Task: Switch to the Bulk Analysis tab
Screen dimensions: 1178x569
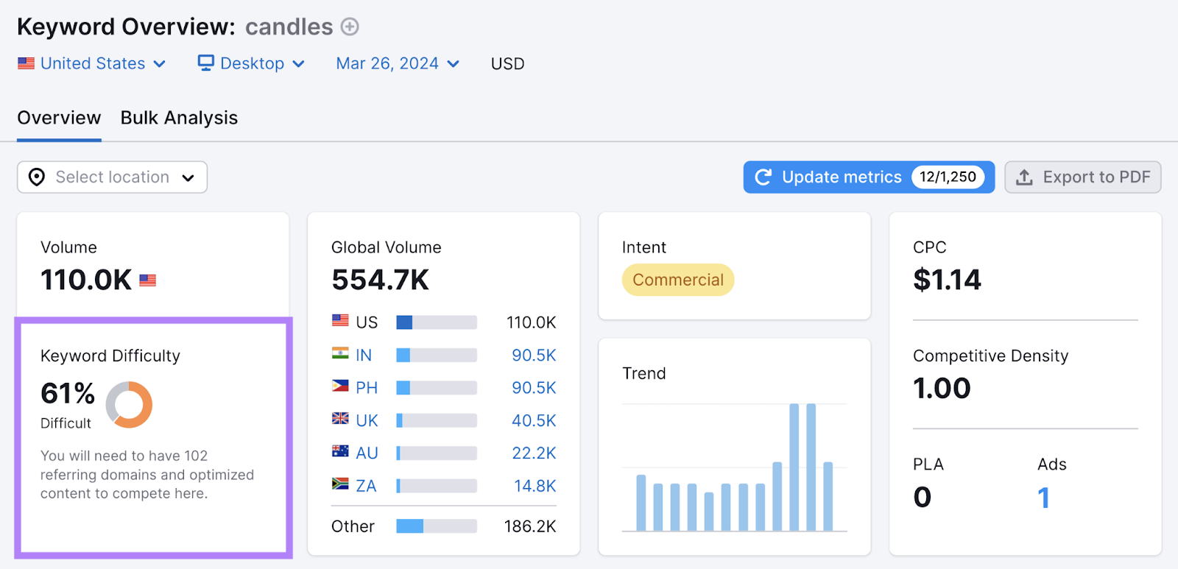Action: coord(179,118)
